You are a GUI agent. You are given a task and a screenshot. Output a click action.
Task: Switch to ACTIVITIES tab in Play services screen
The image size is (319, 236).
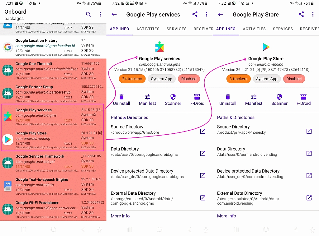(148, 29)
